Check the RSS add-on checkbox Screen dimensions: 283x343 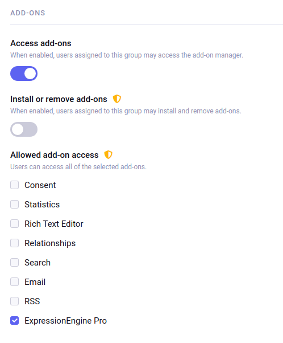click(15, 301)
